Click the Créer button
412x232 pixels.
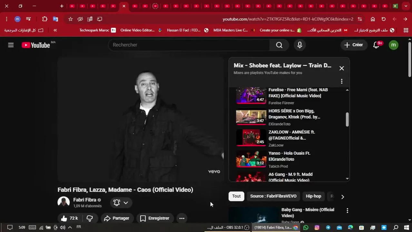[x=354, y=45]
